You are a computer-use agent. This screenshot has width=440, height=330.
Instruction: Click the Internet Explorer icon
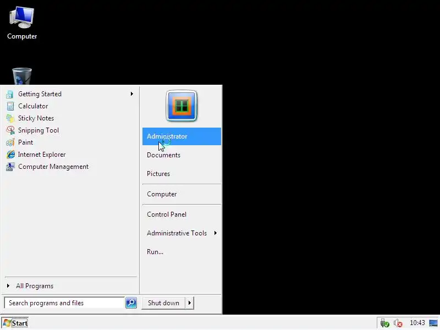point(10,155)
